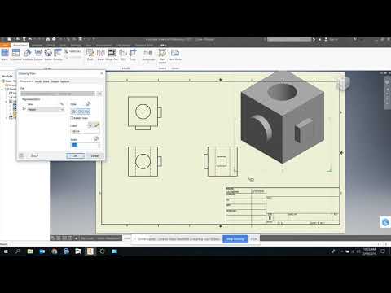The image size is (391, 293).
Task: Click the edit view label pencil icon
Action: point(97,125)
